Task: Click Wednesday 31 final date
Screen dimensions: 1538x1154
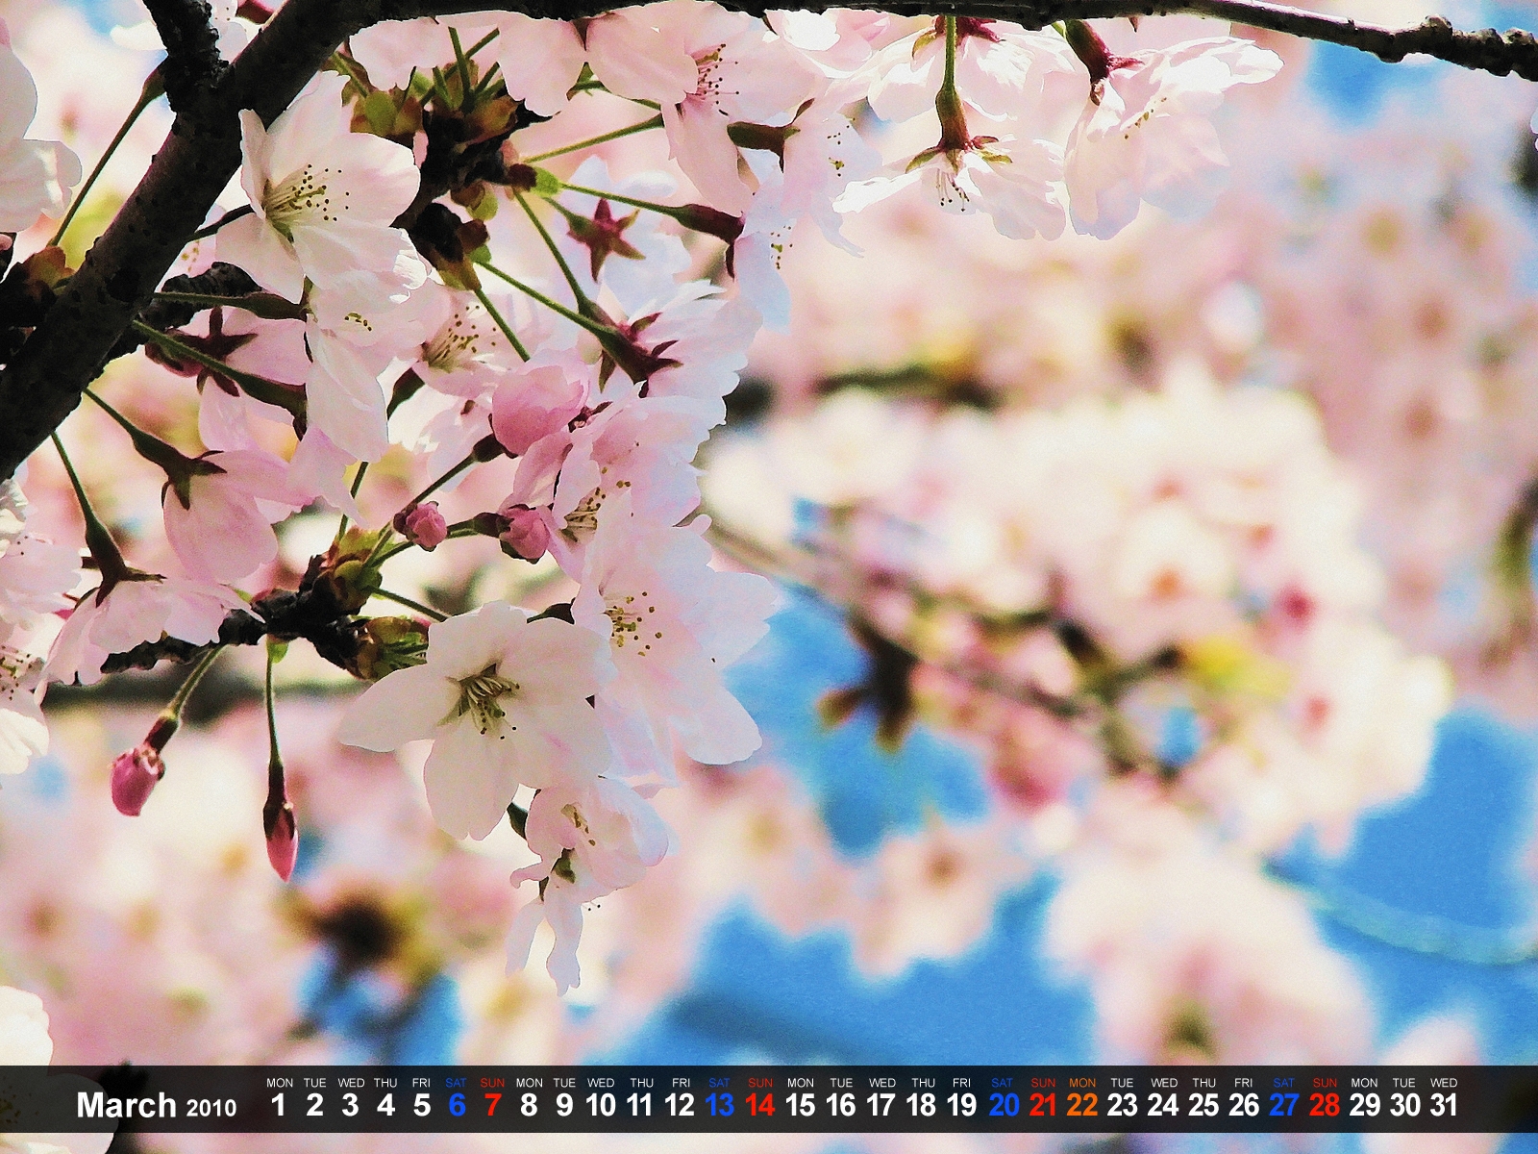Action: [x=1444, y=1105]
